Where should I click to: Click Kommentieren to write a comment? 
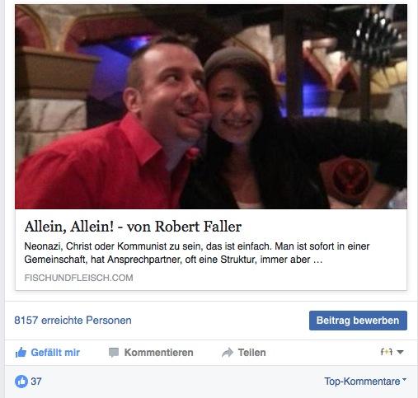pos(151,353)
